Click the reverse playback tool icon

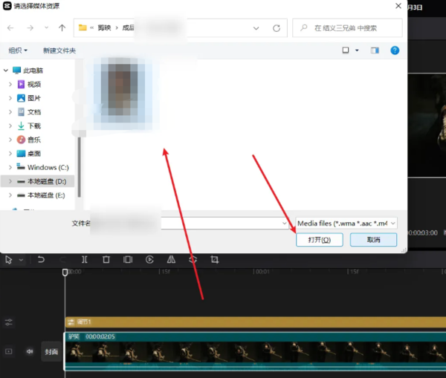[149, 259]
